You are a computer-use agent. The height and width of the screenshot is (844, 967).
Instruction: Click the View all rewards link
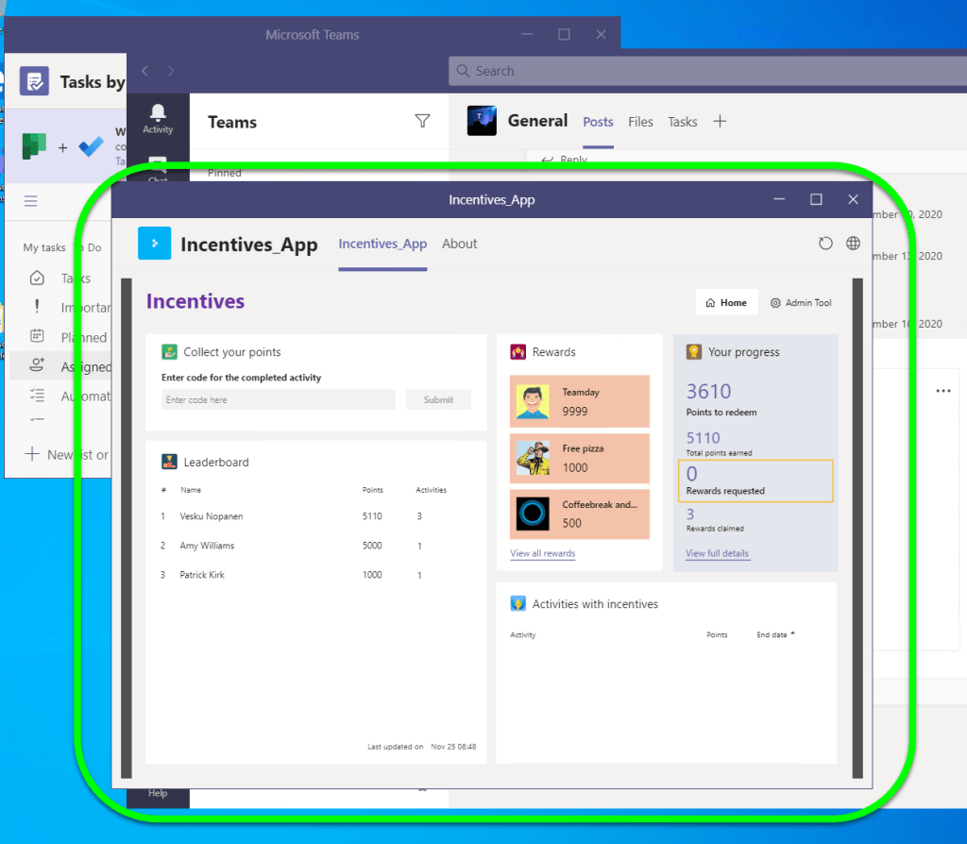[542, 553]
